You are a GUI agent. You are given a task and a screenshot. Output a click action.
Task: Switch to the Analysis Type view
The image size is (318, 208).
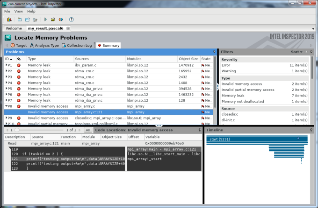click(44, 45)
